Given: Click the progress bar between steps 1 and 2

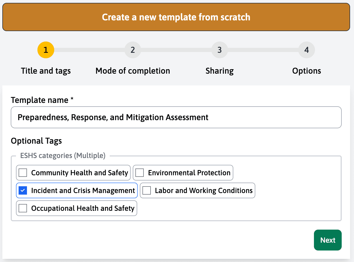Looking at the screenshot, I should click(x=89, y=50).
